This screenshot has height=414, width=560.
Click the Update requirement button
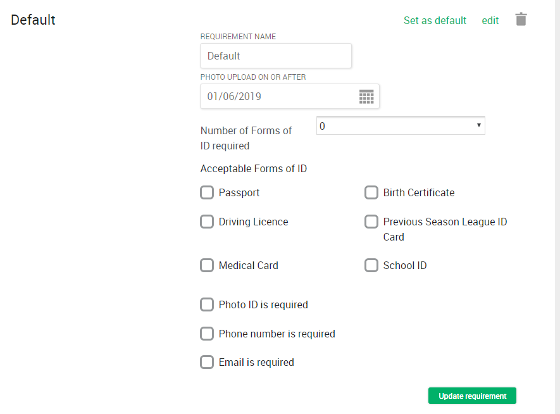pyautogui.click(x=472, y=396)
